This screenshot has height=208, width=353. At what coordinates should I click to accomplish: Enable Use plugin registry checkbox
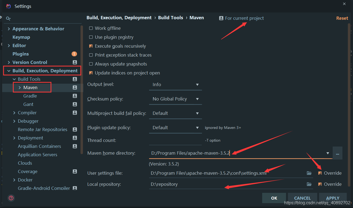point(91,37)
